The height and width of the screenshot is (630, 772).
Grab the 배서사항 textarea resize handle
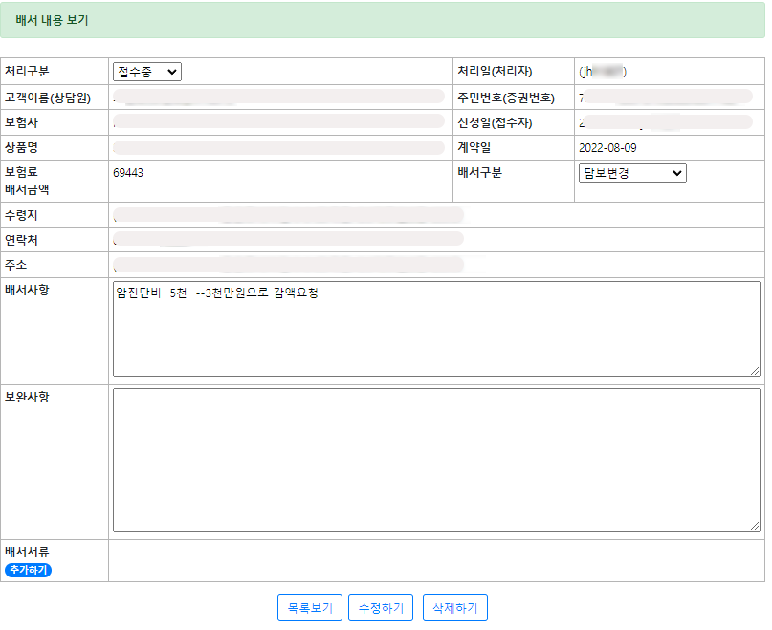[755, 371]
